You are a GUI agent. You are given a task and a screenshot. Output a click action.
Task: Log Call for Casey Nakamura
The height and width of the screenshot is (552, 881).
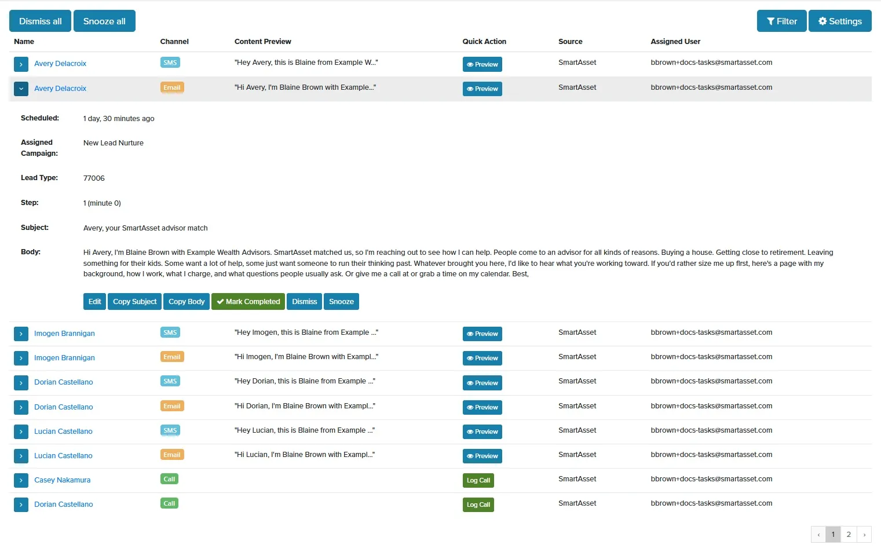(x=478, y=480)
